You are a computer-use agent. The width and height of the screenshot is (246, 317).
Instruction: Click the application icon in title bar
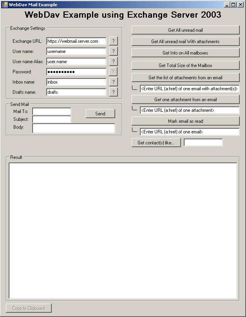pyautogui.click(x=5, y=4)
